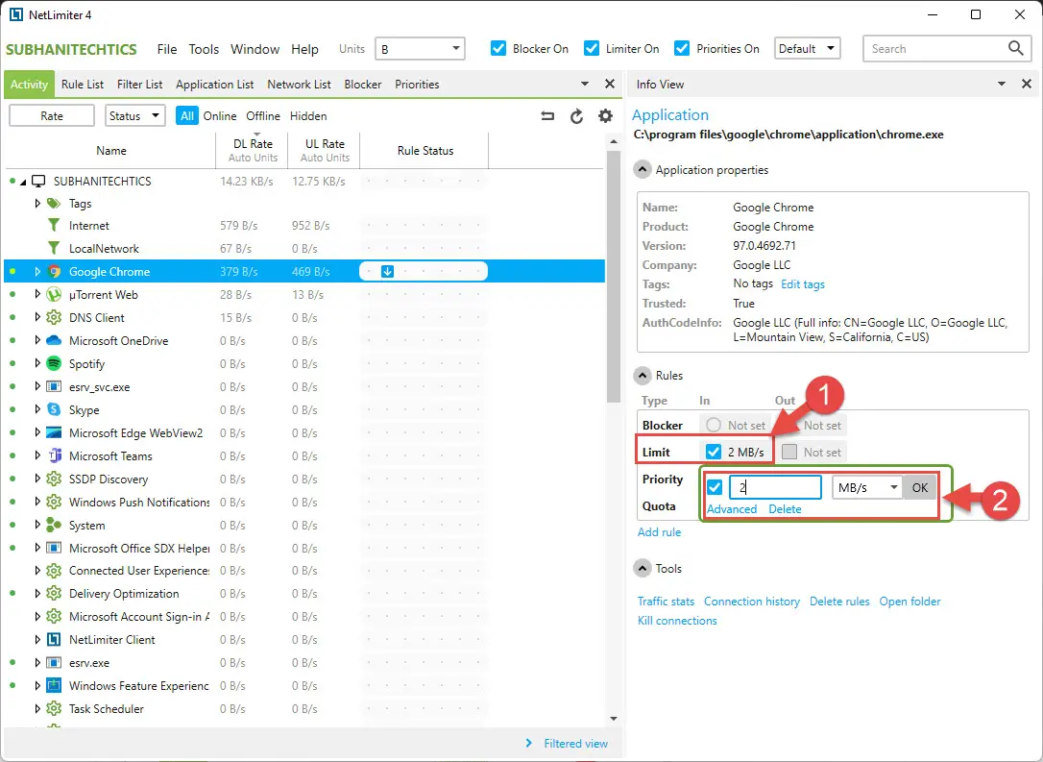The height and width of the screenshot is (762, 1043).
Task: Click the Microsoft Edge WebView2 icon
Action: pyautogui.click(x=54, y=432)
